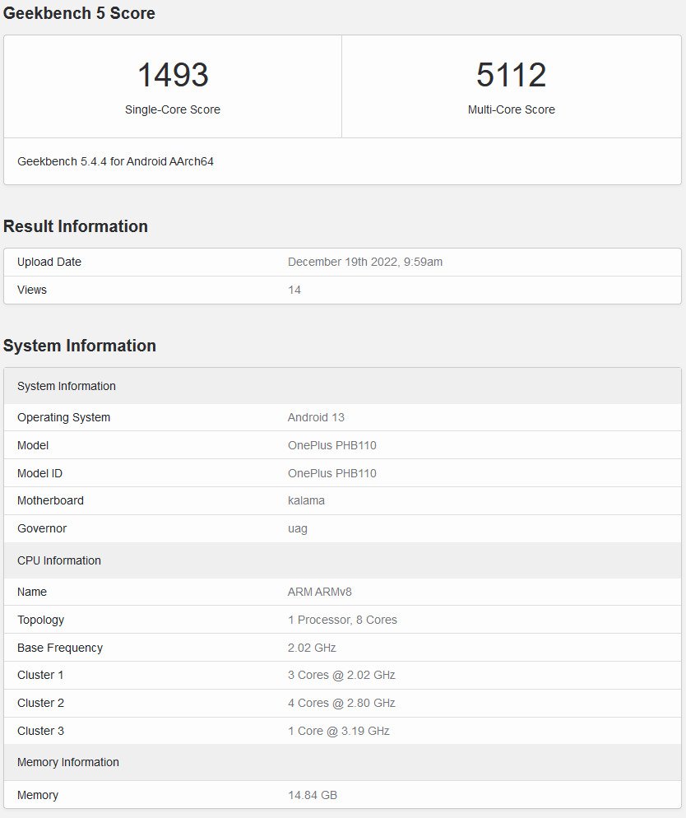The width and height of the screenshot is (686, 818).
Task: Click the multi-core score 5112
Action: tap(511, 75)
